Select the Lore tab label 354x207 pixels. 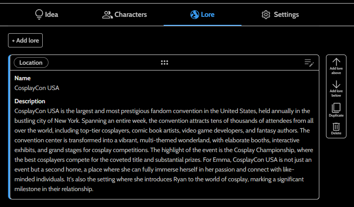click(x=208, y=15)
